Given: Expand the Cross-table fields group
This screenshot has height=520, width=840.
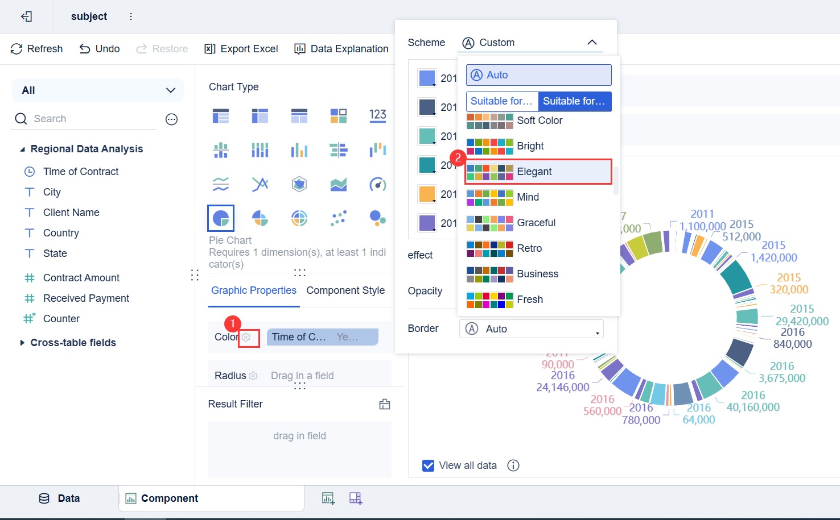Looking at the screenshot, I should 22,343.
